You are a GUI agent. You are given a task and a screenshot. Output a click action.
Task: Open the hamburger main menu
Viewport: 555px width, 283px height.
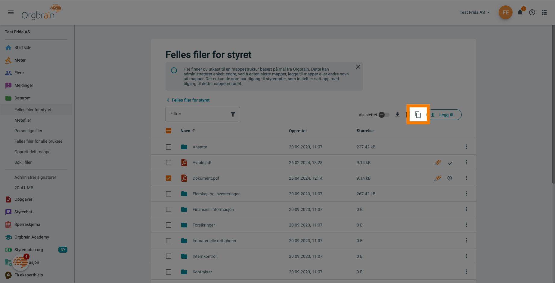[11, 12]
